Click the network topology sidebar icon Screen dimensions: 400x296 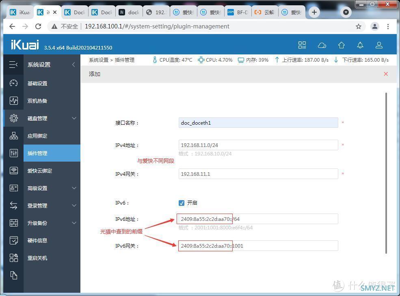(x=13, y=136)
